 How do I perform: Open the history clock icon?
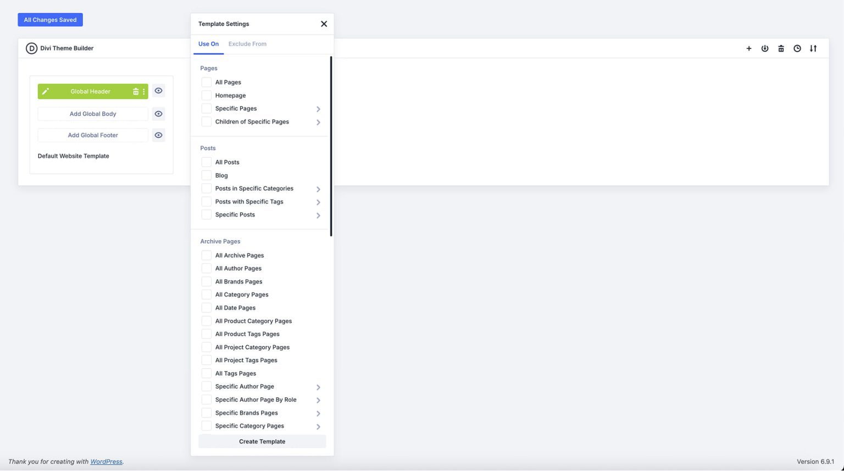tap(797, 48)
